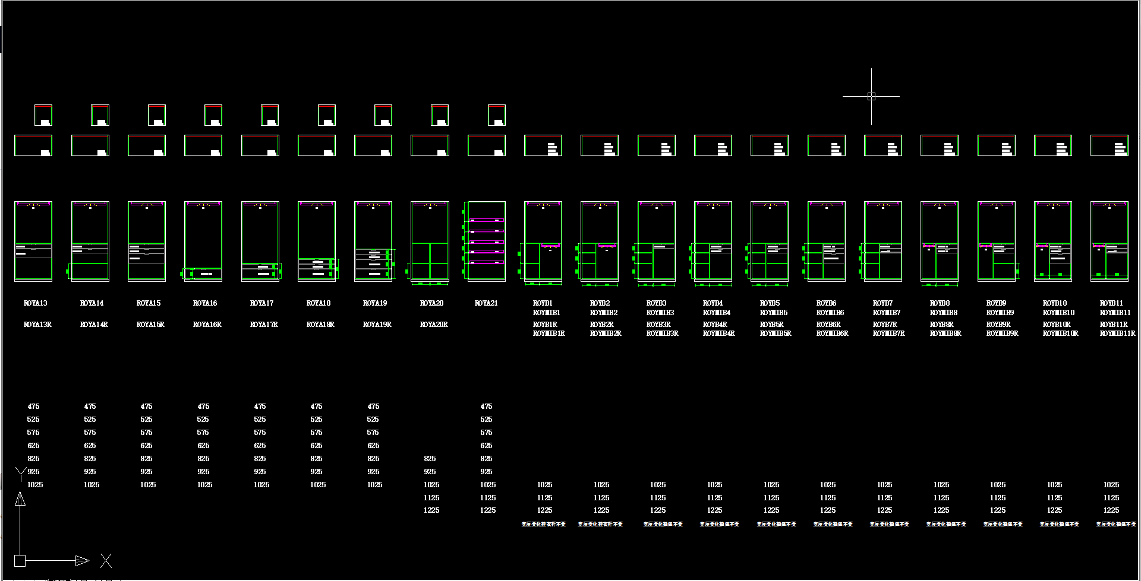The image size is (1141, 581).
Task: Click the 475 width value under ROYA13
Action: [x=33, y=407]
